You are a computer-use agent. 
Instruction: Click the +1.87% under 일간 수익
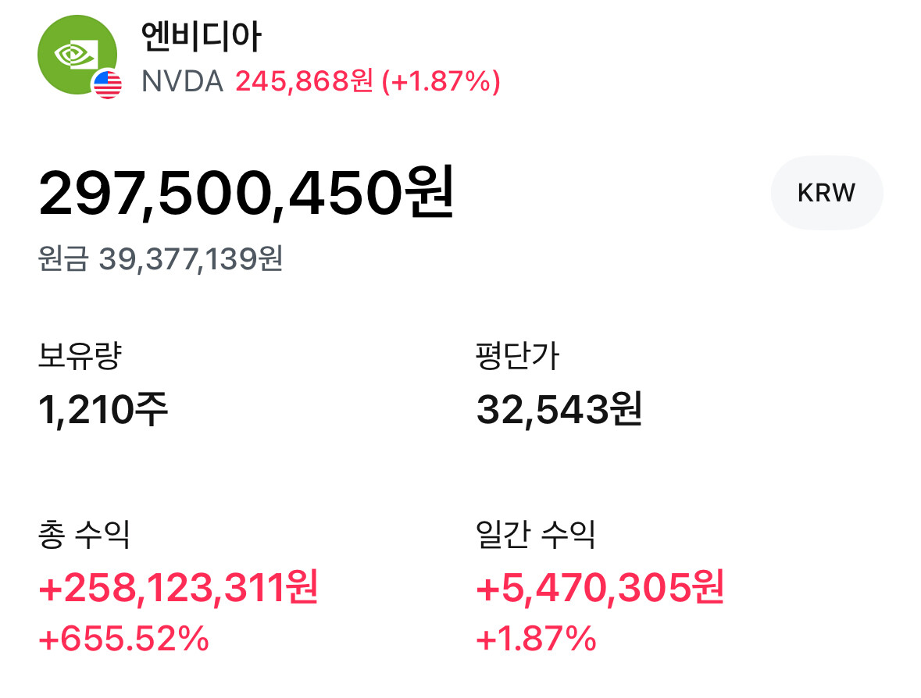pos(536,640)
